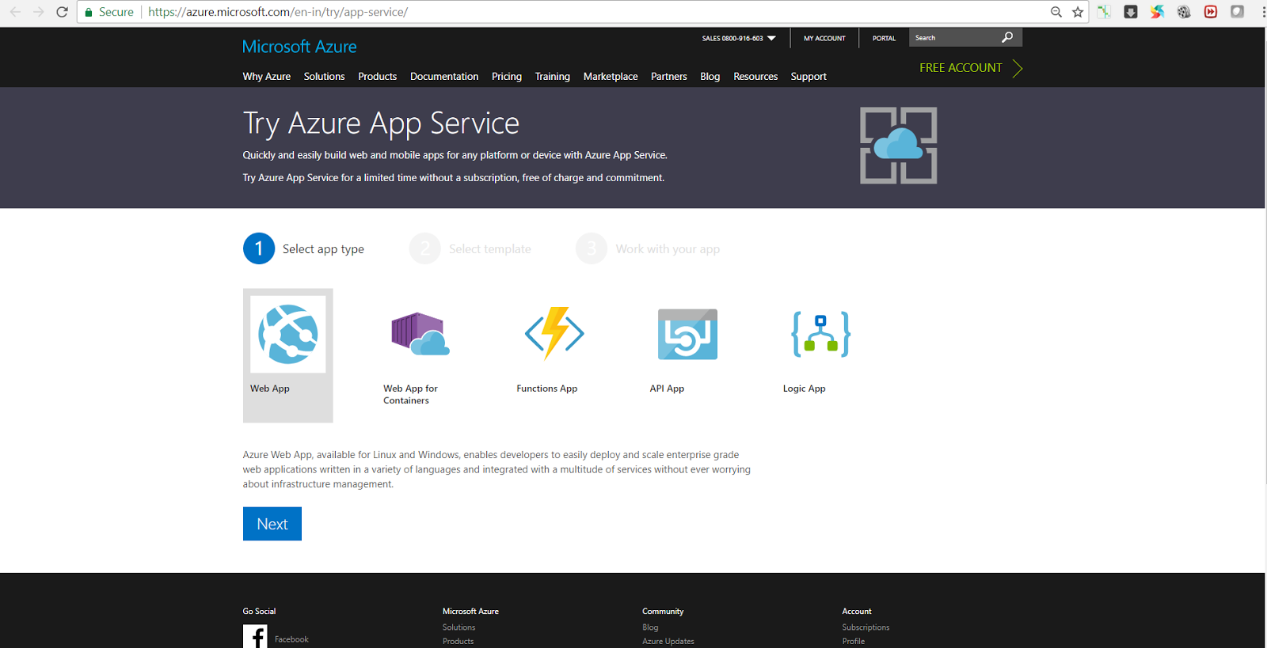This screenshot has width=1267, height=648.
Task: Click the browser forward arrow
Action: (39, 12)
